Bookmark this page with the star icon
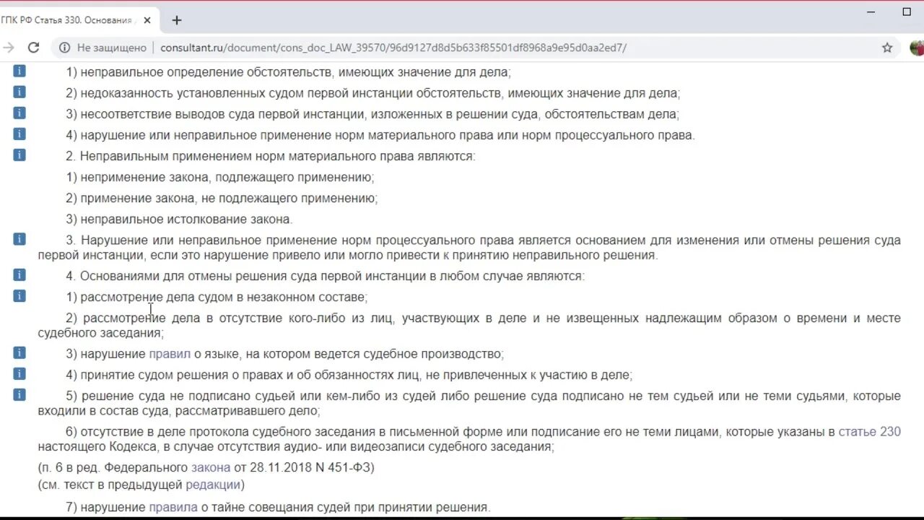Image resolution: width=924 pixels, height=520 pixels. pyautogui.click(x=887, y=48)
